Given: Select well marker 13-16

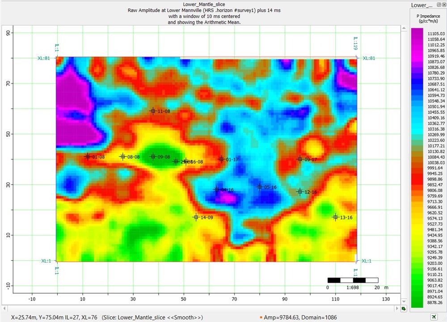Looking at the screenshot, I should 336,217.
